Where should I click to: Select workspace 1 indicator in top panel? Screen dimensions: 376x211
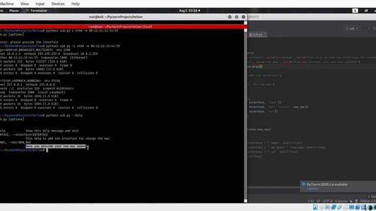(355, 11)
